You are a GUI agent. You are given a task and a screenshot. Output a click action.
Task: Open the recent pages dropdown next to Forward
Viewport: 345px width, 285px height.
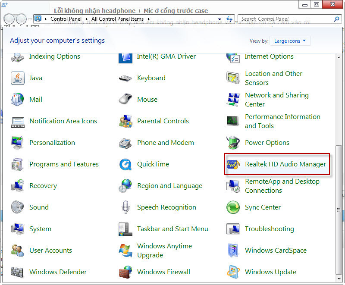point(30,19)
